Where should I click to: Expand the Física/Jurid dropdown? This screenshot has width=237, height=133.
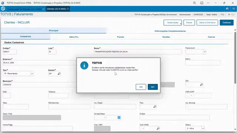[204, 52]
